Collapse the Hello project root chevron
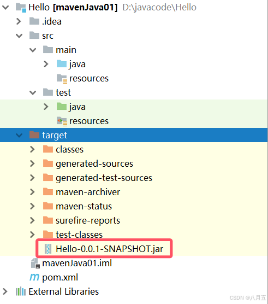 (x=5, y=7)
